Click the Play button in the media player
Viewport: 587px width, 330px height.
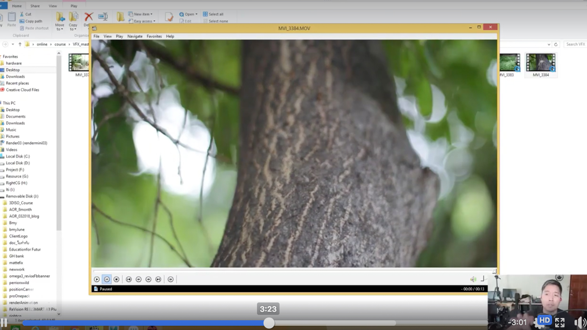[x=97, y=279]
